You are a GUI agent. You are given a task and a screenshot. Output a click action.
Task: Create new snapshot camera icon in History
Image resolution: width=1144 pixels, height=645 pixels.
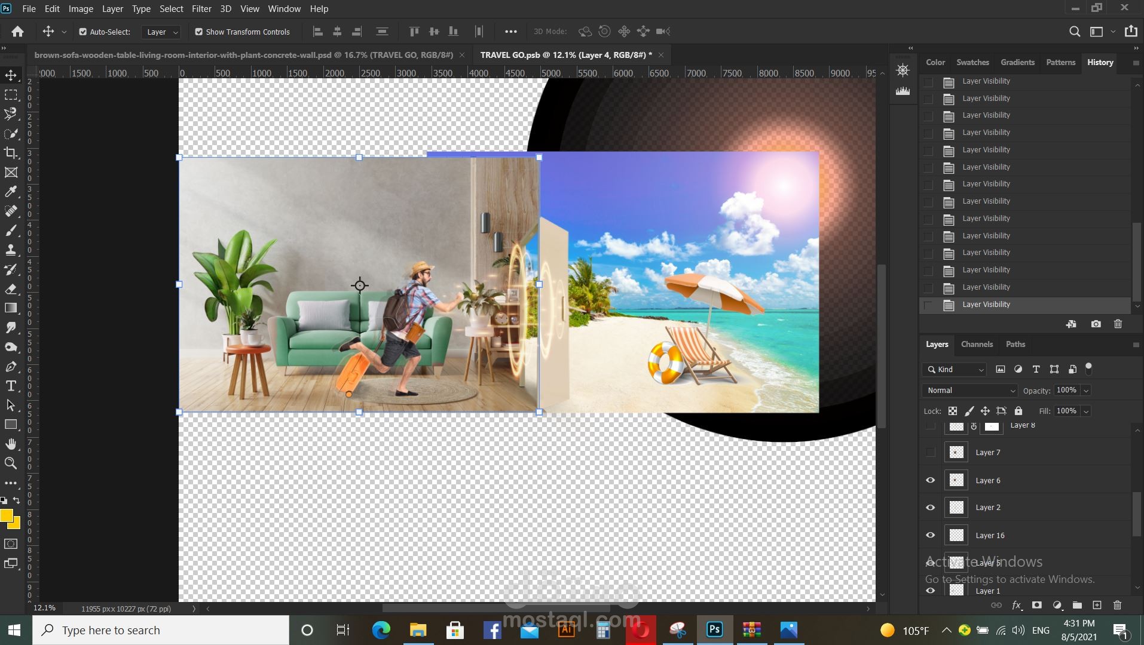(x=1096, y=324)
